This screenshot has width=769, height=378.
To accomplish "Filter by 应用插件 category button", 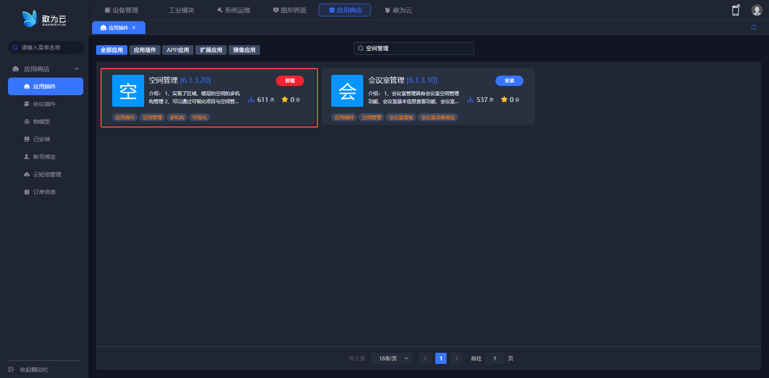I will coord(145,50).
